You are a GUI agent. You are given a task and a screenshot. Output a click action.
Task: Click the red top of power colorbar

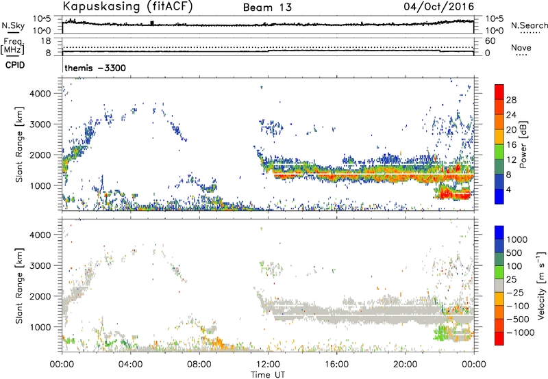499,92
